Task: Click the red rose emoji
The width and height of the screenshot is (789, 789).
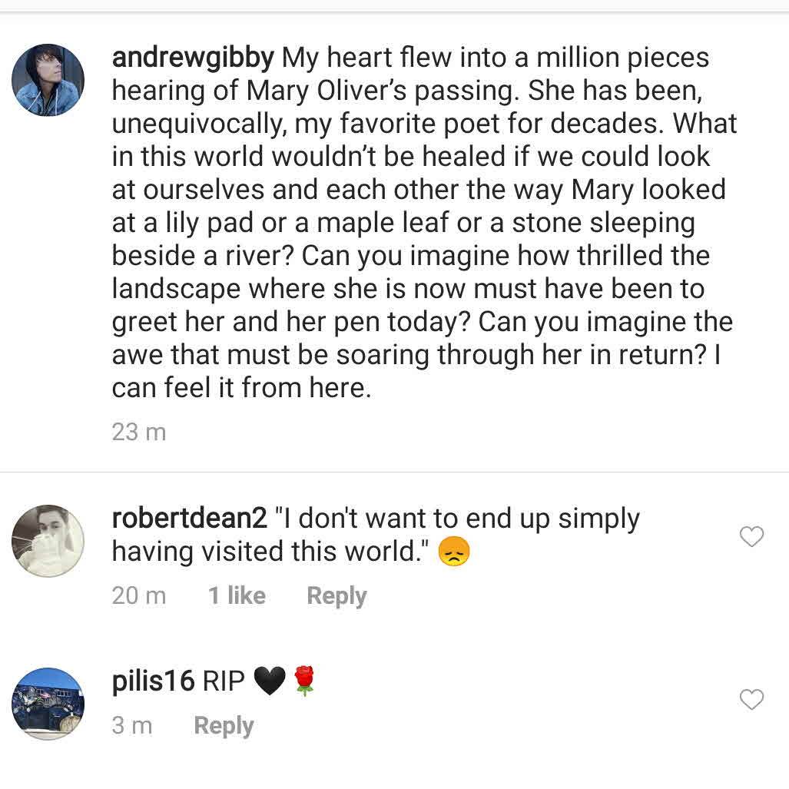Action: [x=304, y=681]
